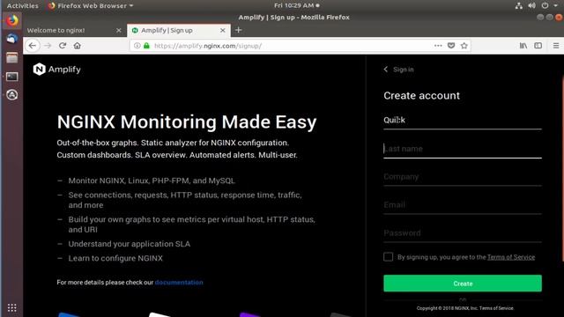The height and width of the screenshot is (317, 564).
Task: Click the green Create button
Action: (463, 284)
